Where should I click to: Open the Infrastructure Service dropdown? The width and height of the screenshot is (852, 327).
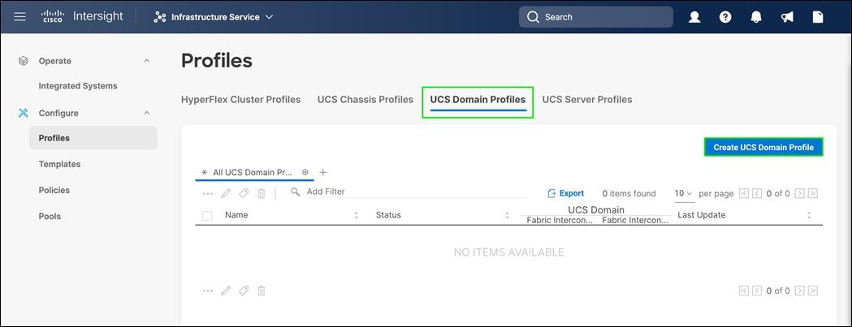tap(214, 17)
